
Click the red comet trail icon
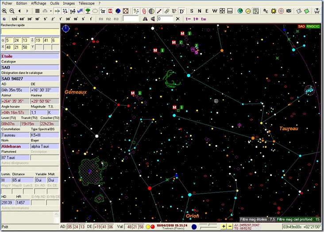click(159, 11)
